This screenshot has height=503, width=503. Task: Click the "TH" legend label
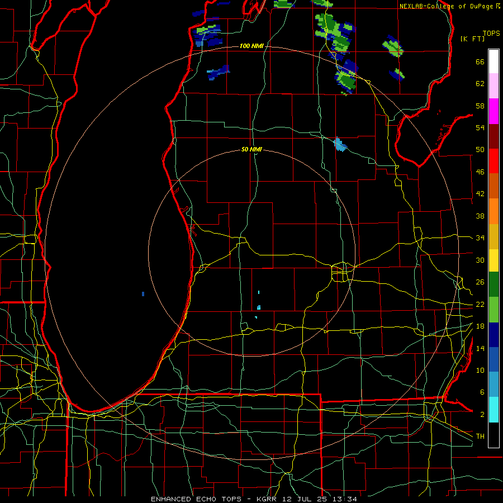(x=480, y=436)
